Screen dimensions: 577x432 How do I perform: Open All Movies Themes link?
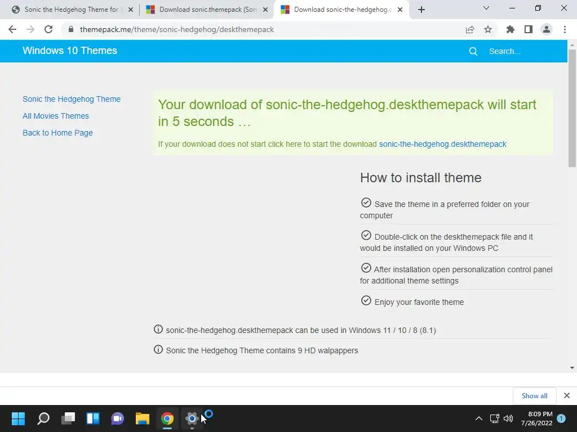(56, 116)
